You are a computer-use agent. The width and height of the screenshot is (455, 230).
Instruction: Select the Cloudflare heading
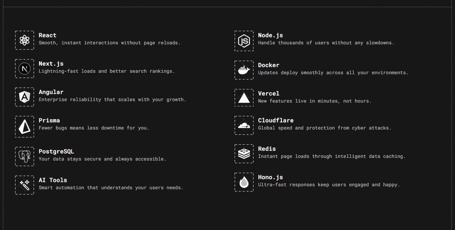(276, 120)
